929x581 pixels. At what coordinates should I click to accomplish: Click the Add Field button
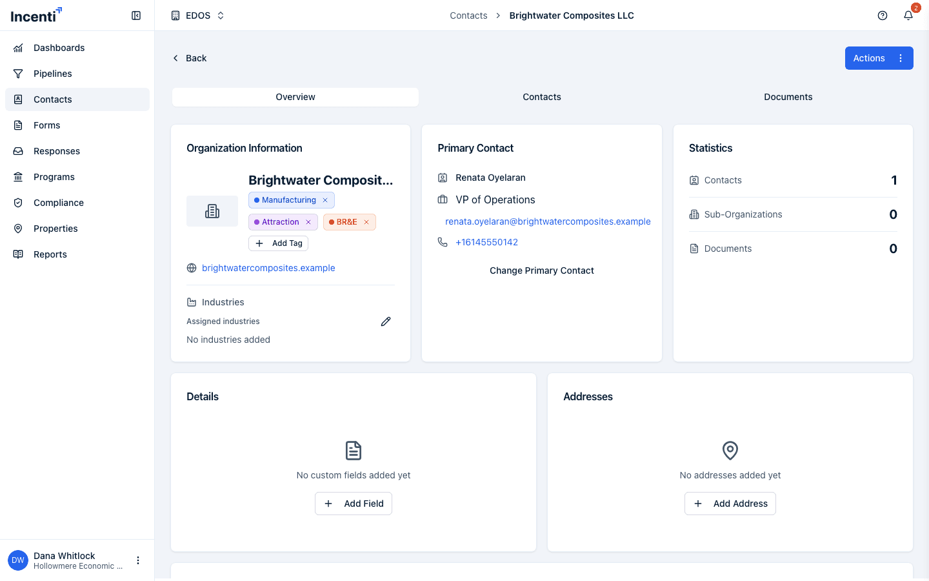[354, 504]
